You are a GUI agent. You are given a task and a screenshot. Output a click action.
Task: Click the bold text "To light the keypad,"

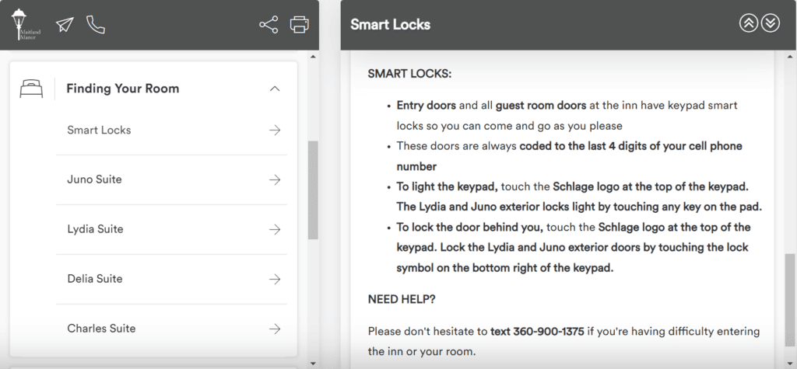448,186
